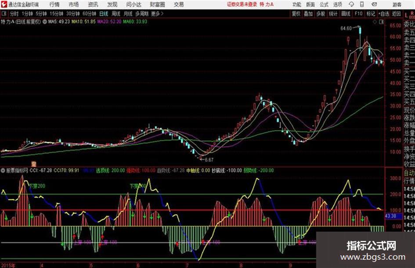Click the CCI: -67.28 value text
415x268 pixels.
[41, 170]
